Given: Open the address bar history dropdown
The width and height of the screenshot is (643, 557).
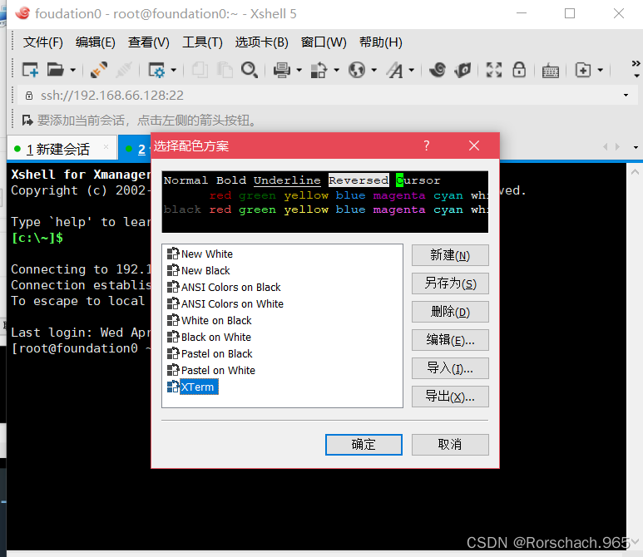Looking at the screenshot, I should [626, 96].
